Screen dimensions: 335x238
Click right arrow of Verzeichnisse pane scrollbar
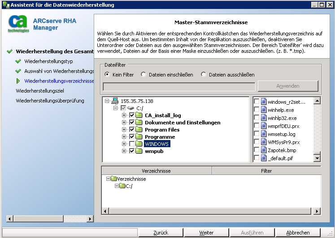(x=317, y=211)
